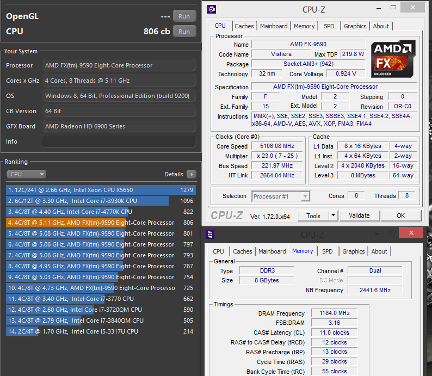Select ranking row 10 FX-9590 at 4.73 GHz
432x376 pixels.
point(101,288)
